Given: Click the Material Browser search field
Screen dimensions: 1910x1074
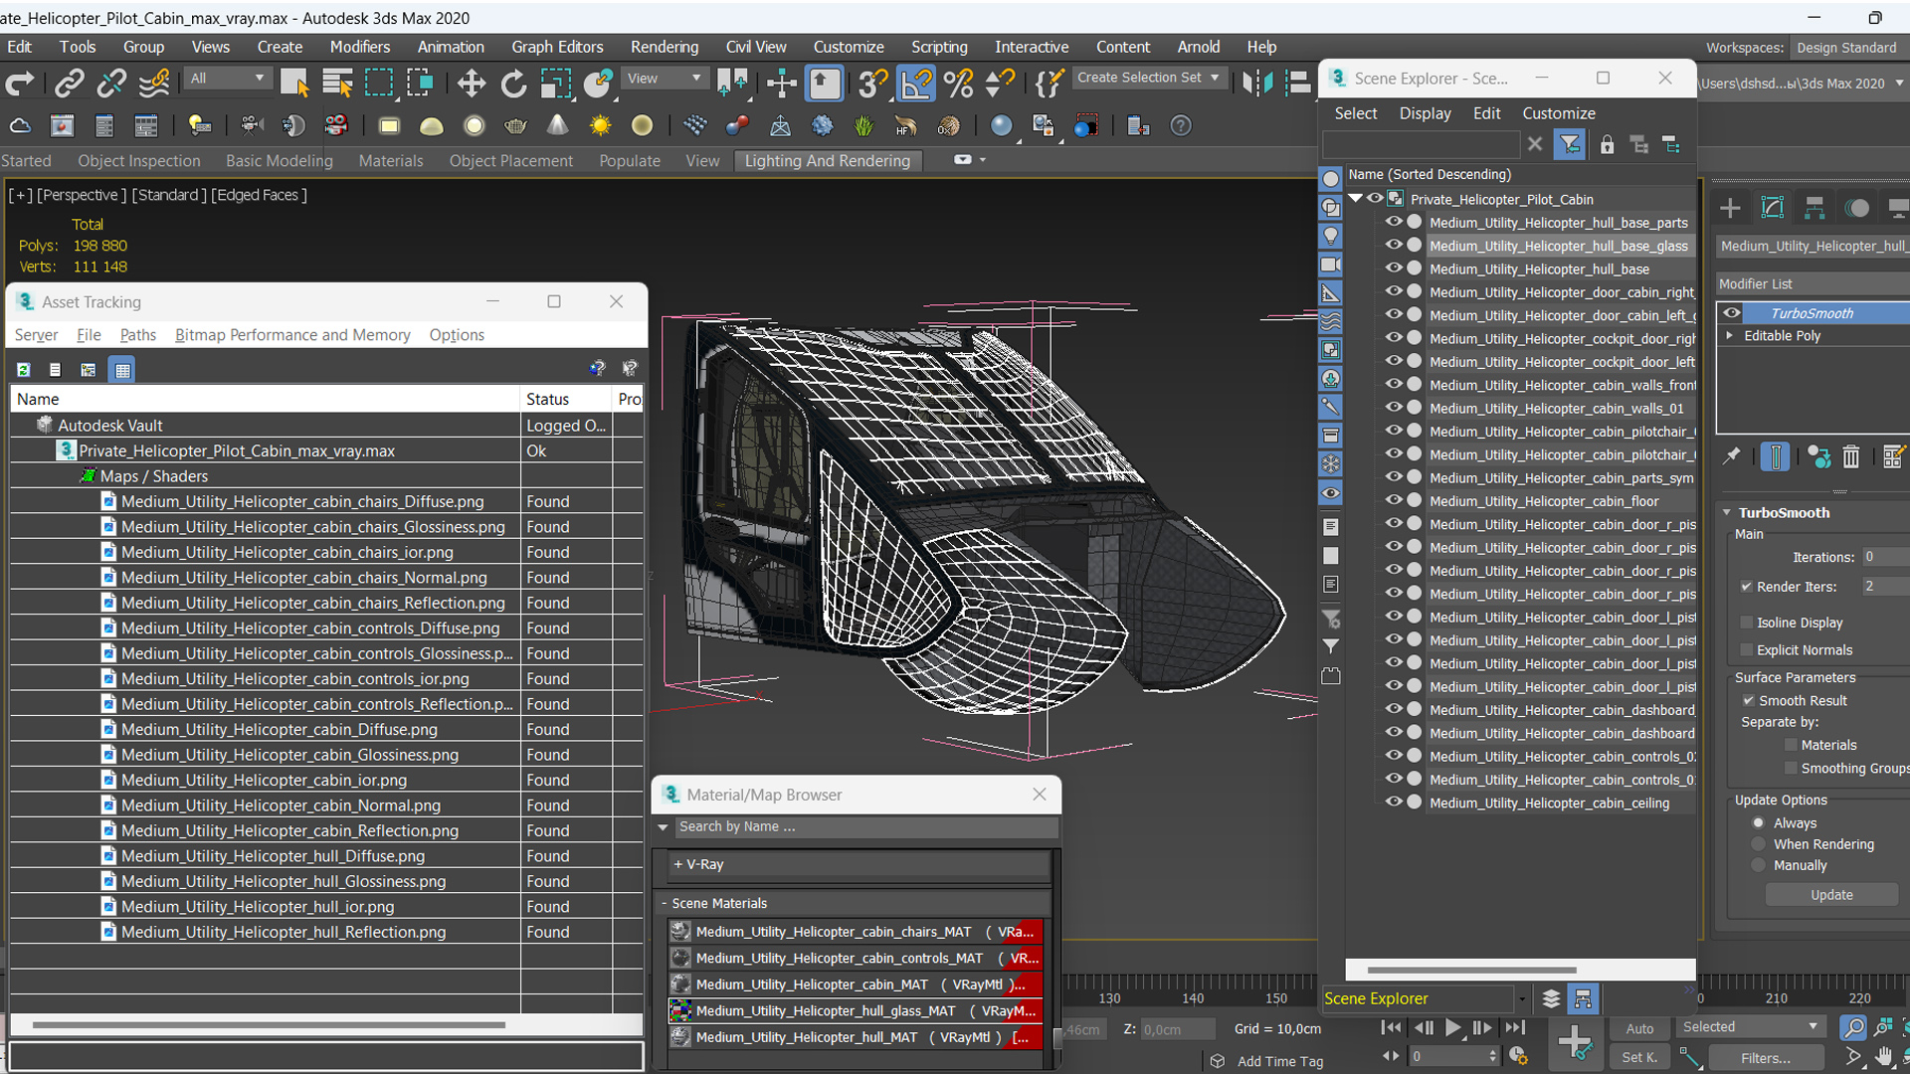Looking at the screenshot, I should point(864,826).
